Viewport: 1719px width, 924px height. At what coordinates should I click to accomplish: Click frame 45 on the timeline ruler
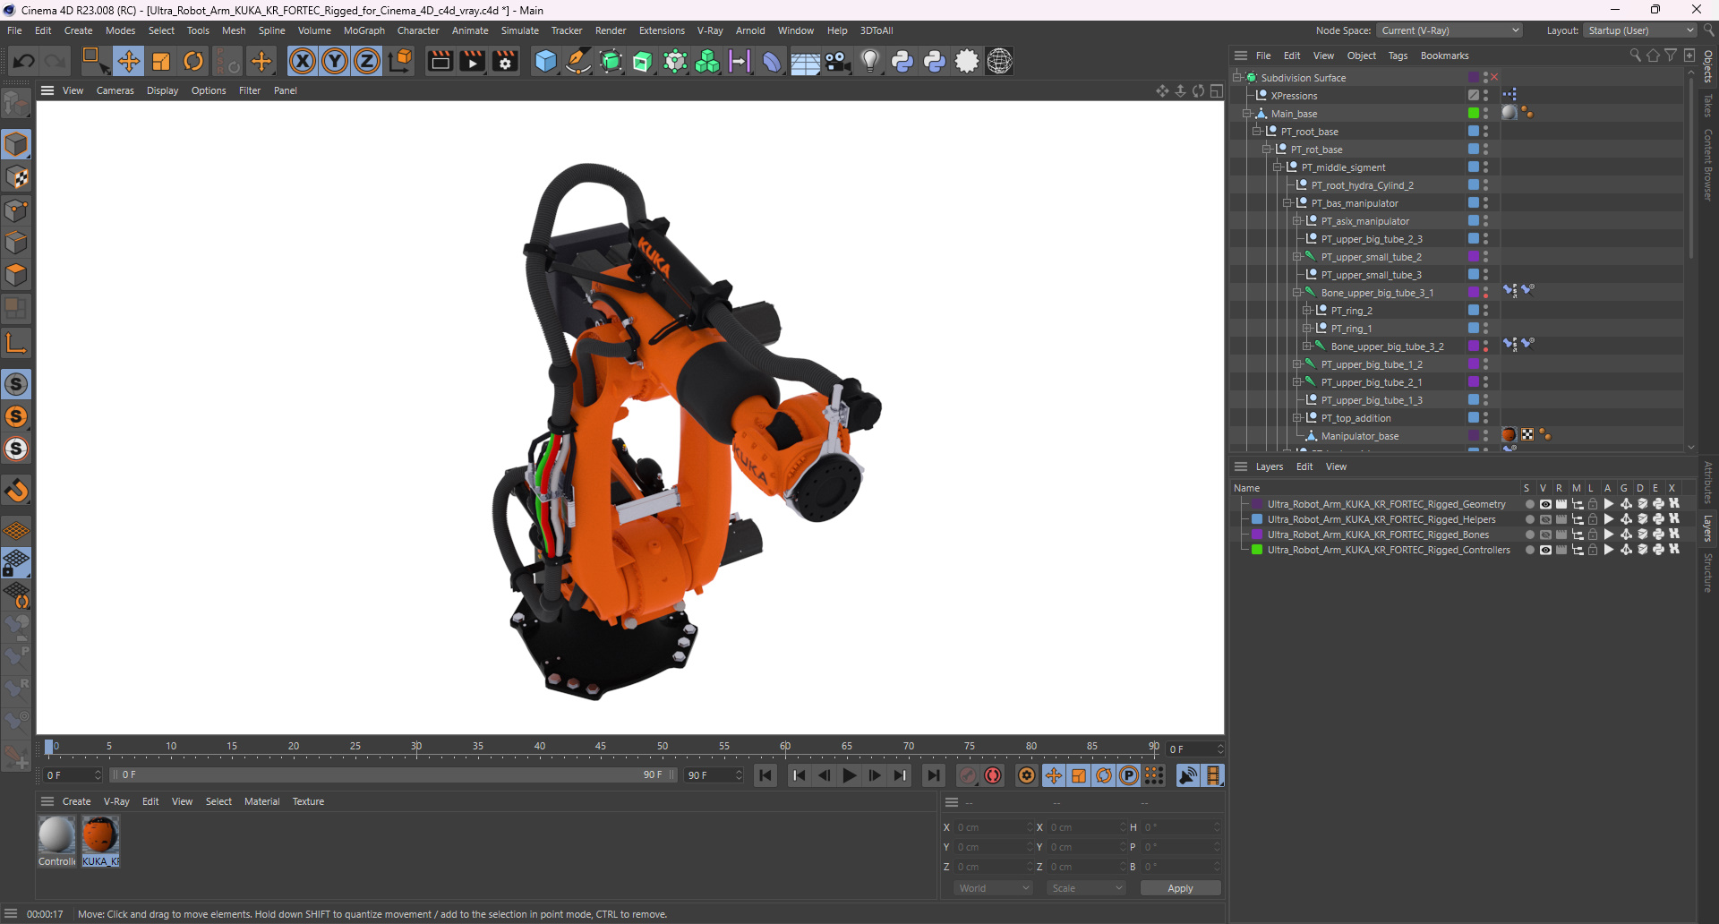tap(601, 747)
